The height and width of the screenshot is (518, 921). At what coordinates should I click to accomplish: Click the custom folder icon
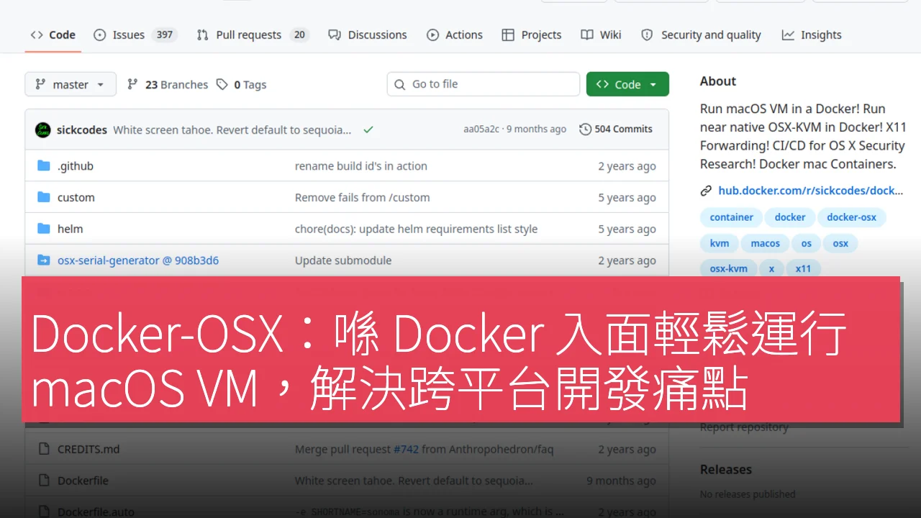pyautogui.click(x=44, y=197)
